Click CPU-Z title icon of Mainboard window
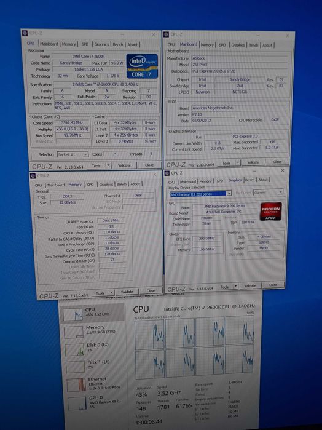This screenshot has width=322, height=430. 167,34
